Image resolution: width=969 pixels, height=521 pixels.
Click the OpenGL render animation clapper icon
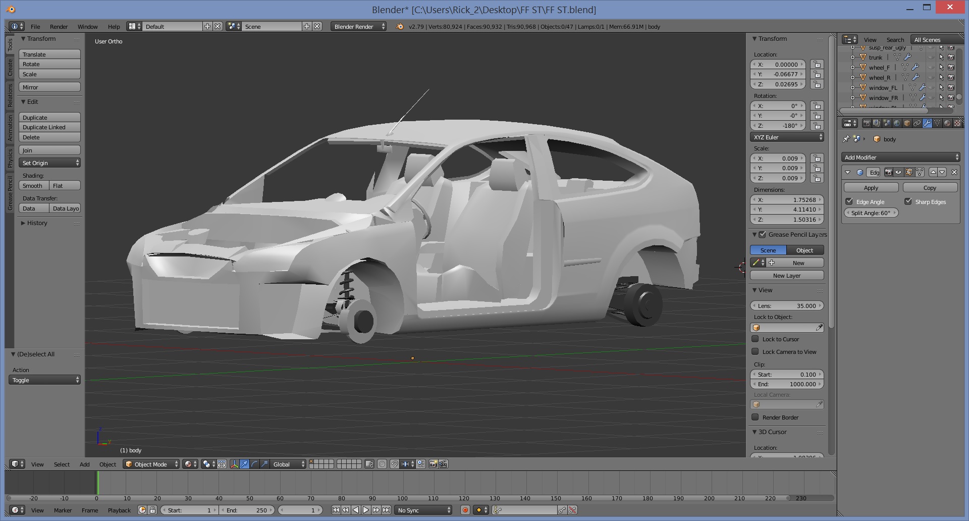443,464
